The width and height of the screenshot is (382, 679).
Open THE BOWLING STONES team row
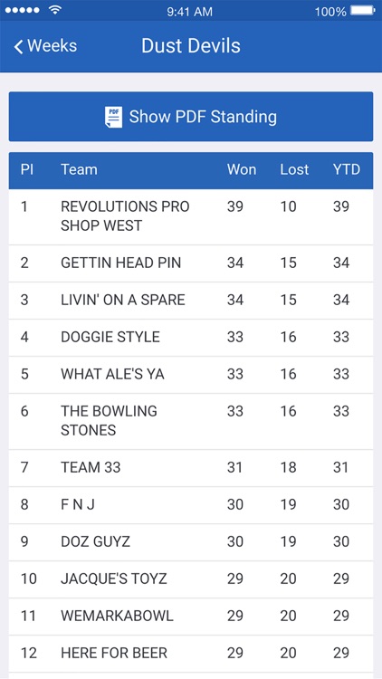(x=191, y=421)
